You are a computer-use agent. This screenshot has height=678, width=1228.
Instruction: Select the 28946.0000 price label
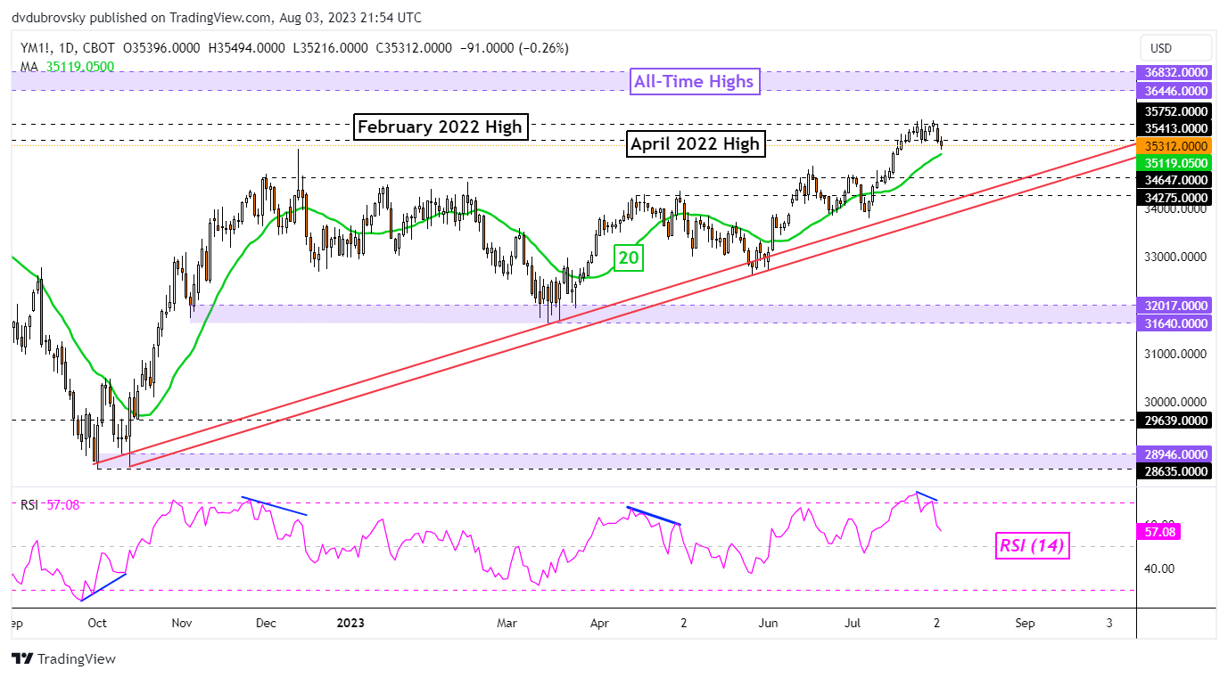click(x=1175, y=453)
